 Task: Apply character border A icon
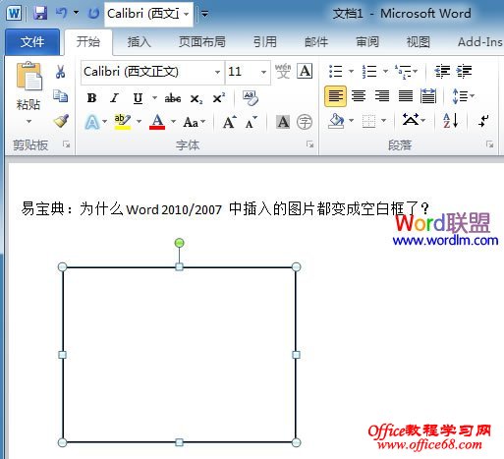(x=305, y=71)
